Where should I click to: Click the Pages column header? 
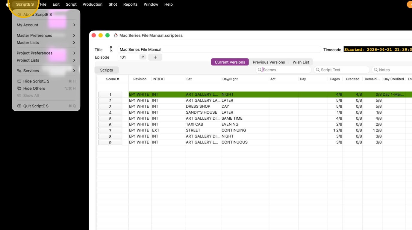click(x=335, y=79)
